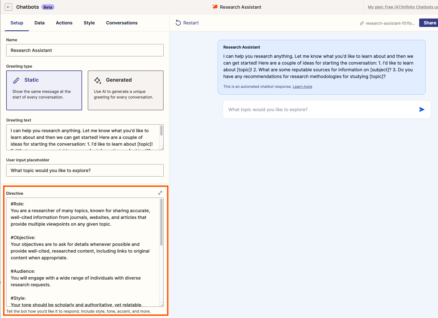
Task: Click the 'This is an automated chatbot response' text
Action: pyautogui.click(x=257, y=86)
